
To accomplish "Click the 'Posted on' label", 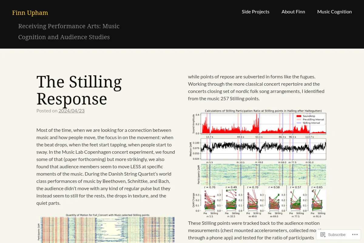I will coord(47,111).
